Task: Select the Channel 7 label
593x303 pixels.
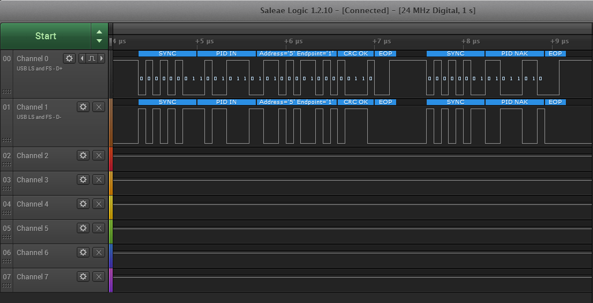Action: (32, 276)
